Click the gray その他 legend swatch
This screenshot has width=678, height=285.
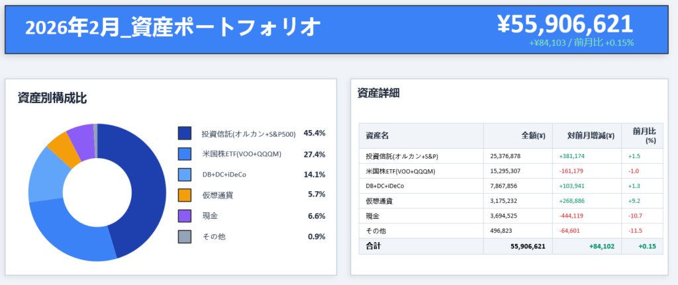[x=185, y=236]
